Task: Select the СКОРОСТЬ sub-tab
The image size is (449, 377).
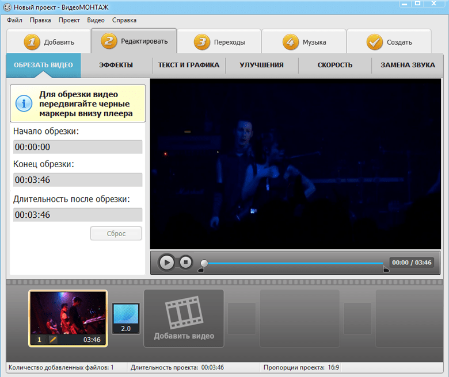Action: (335, 65)
